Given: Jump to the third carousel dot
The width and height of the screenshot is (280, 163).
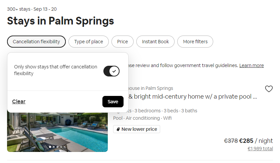Looking at the screenshot, I should [57, 147].
